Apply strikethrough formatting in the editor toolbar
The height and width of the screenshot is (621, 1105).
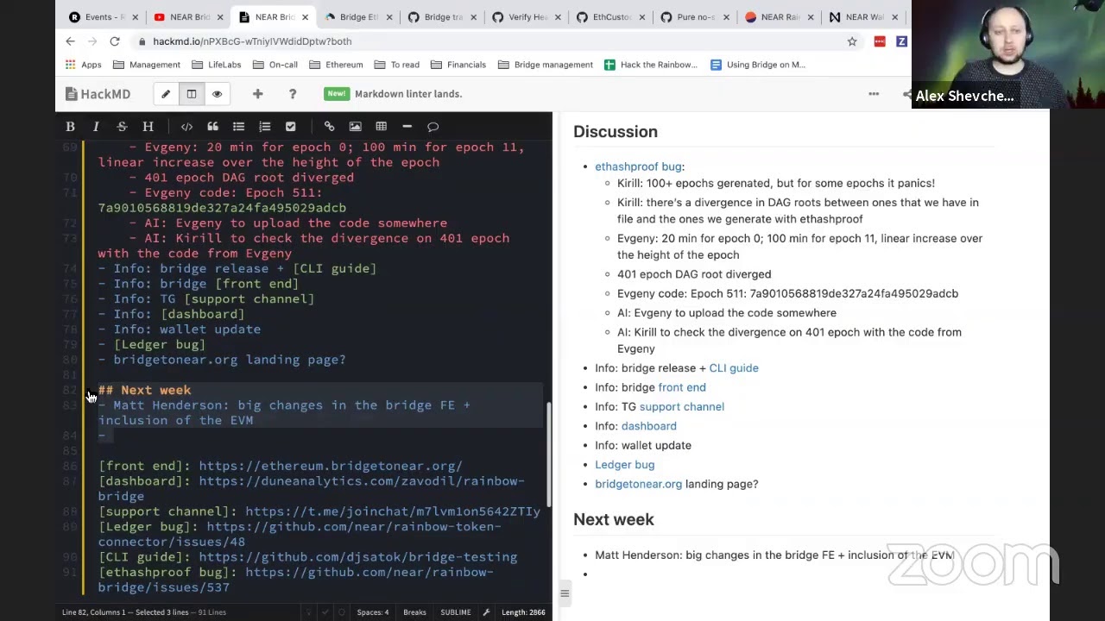pos(122,127)
